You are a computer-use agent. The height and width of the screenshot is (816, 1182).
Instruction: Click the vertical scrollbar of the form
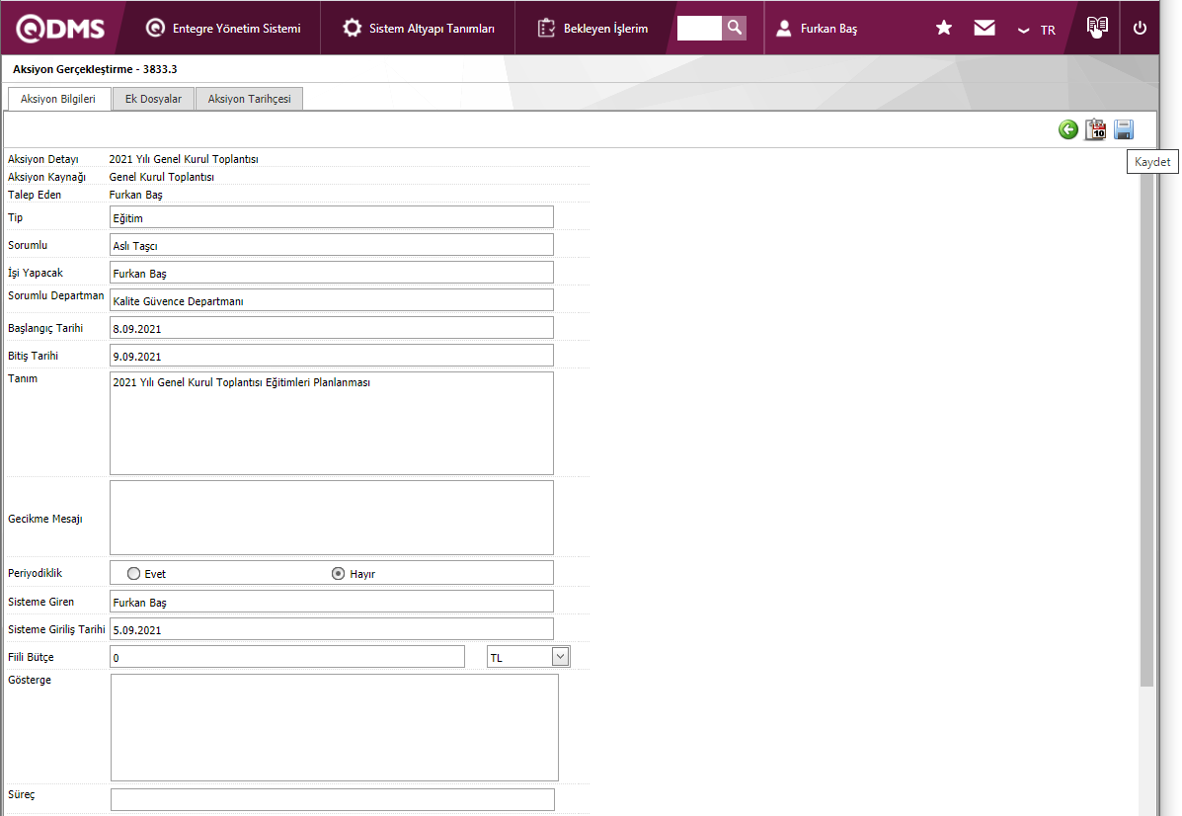[x=1145, y=425]
